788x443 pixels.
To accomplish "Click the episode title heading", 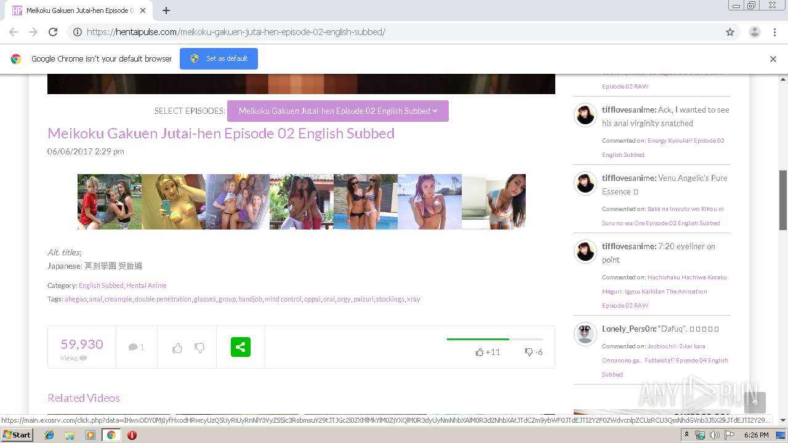I will (221, 134).
